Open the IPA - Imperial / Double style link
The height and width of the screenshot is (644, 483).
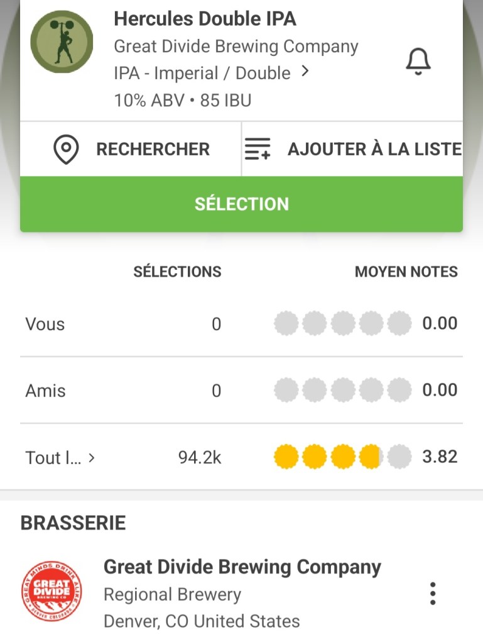click(x=202, y=73)
